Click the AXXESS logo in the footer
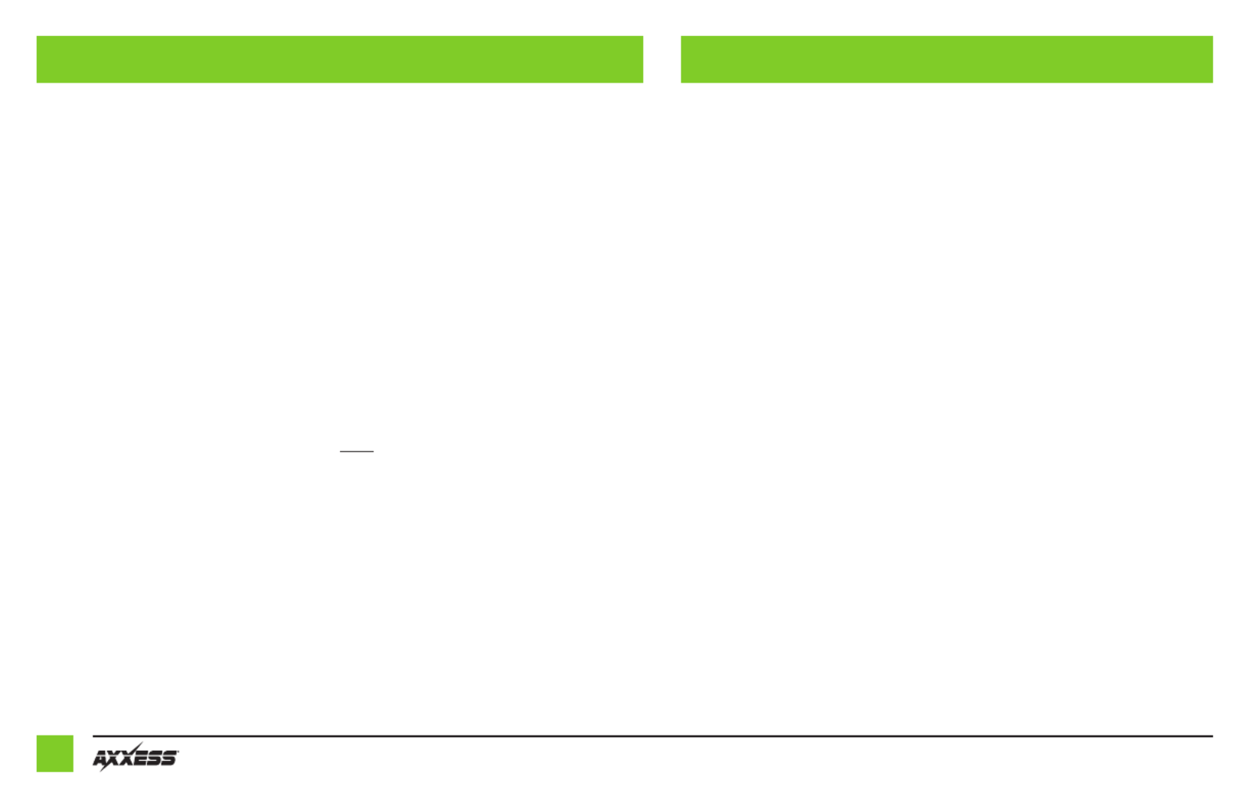1250x809 pixels. point(135,757)
